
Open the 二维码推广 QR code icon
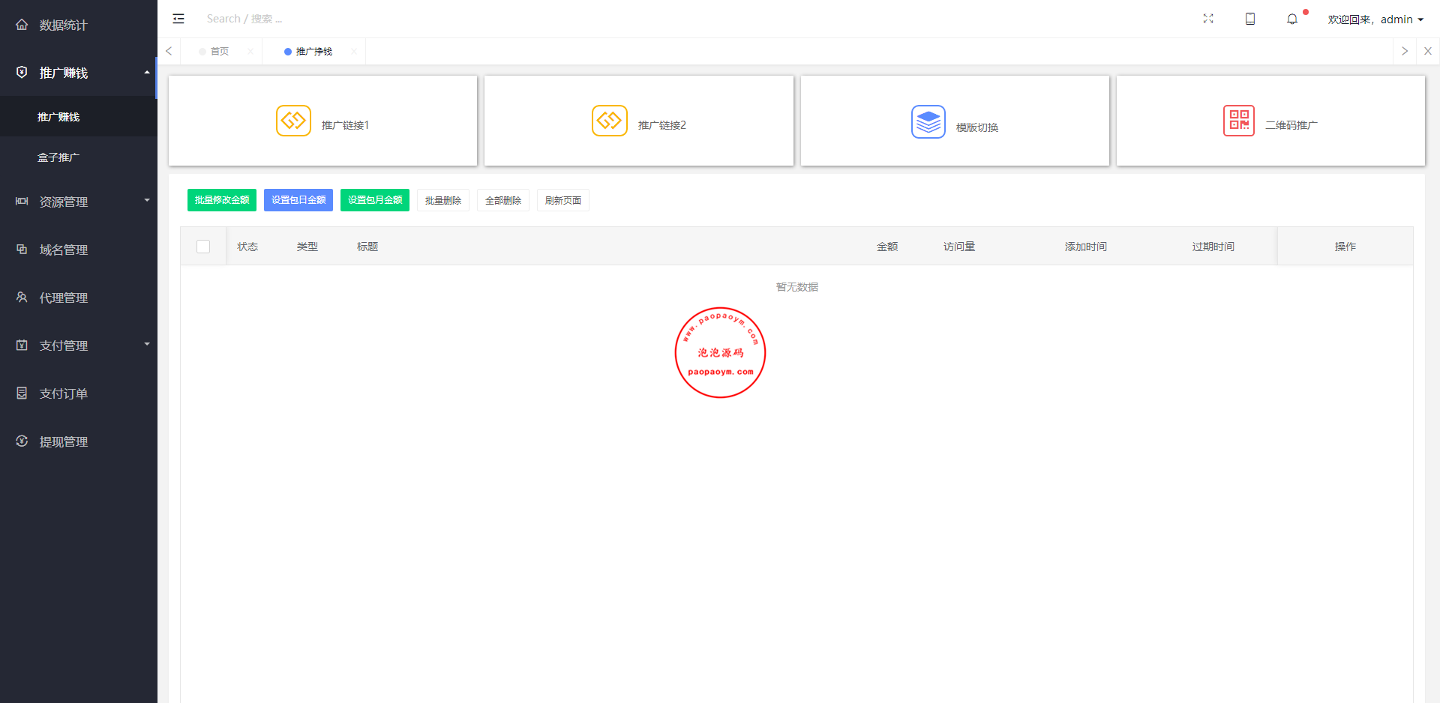tap(1238, 121)
